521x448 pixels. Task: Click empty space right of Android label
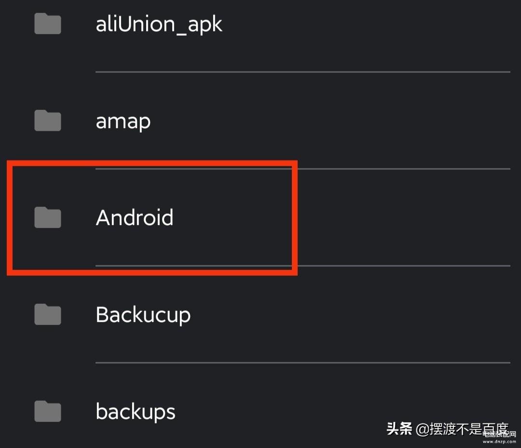232,217
